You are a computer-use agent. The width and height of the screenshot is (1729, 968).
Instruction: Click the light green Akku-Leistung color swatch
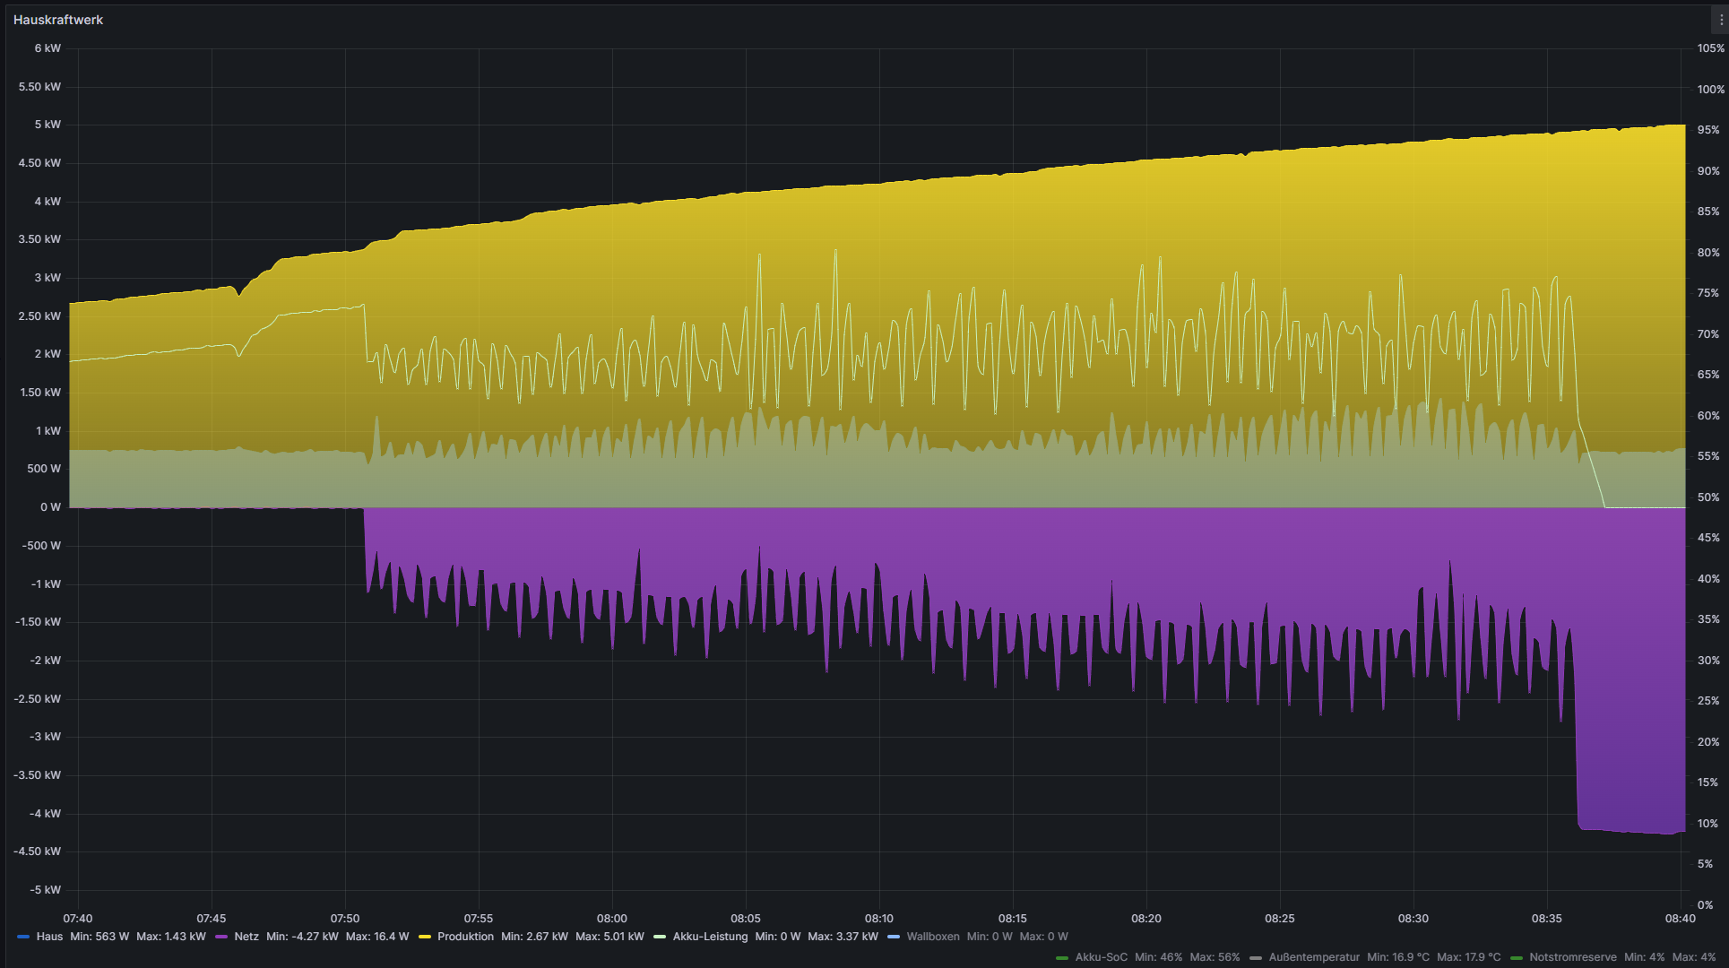[x=660, y=937]
